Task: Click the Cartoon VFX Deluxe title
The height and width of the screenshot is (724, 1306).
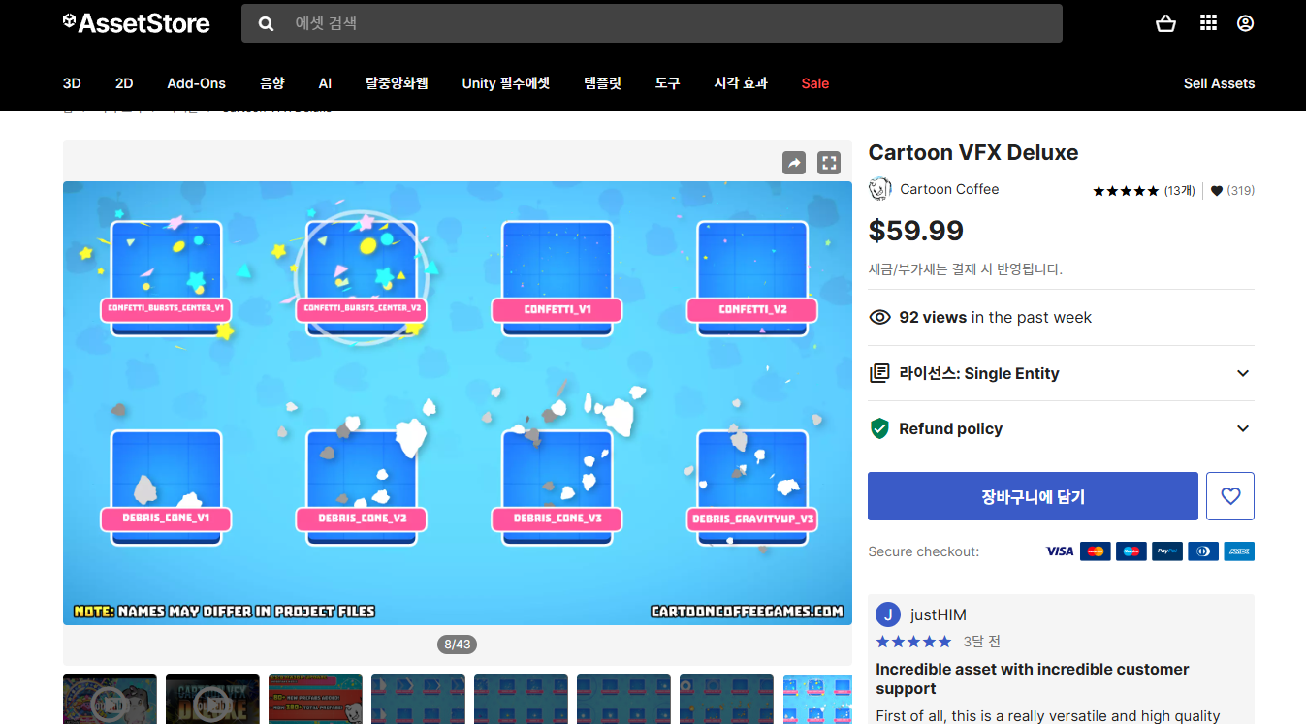Action: pos(972,152)
